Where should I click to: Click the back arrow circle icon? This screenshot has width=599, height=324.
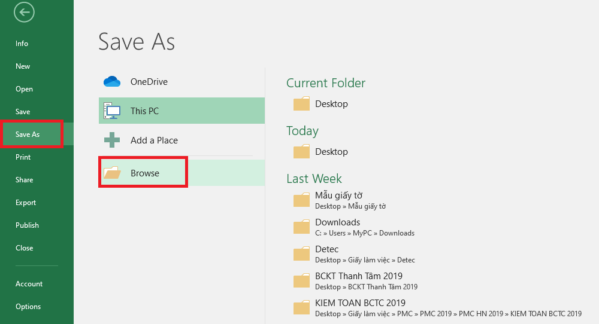pos(25,11)
